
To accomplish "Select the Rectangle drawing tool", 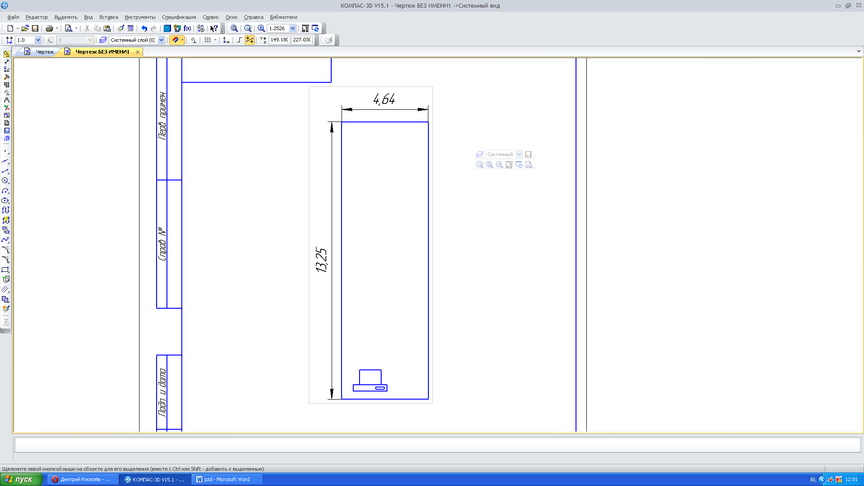I will tap(5, 270).
